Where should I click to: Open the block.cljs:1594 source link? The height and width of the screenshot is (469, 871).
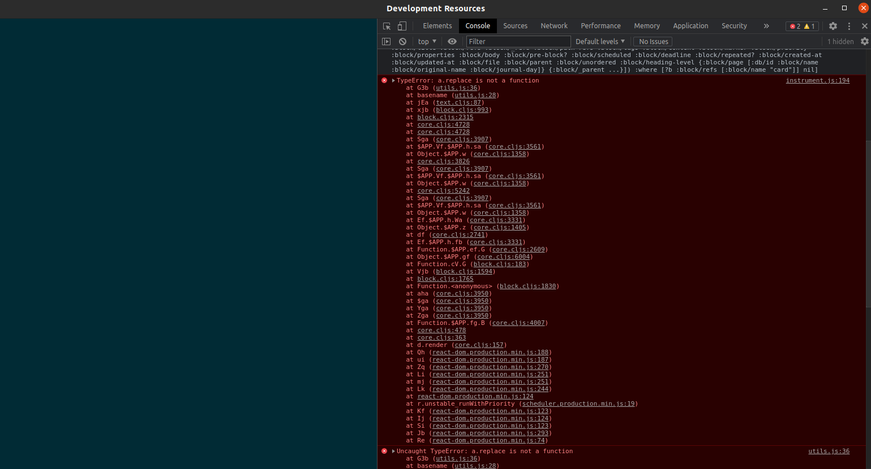pyautogui.click(x=464, y=272)
